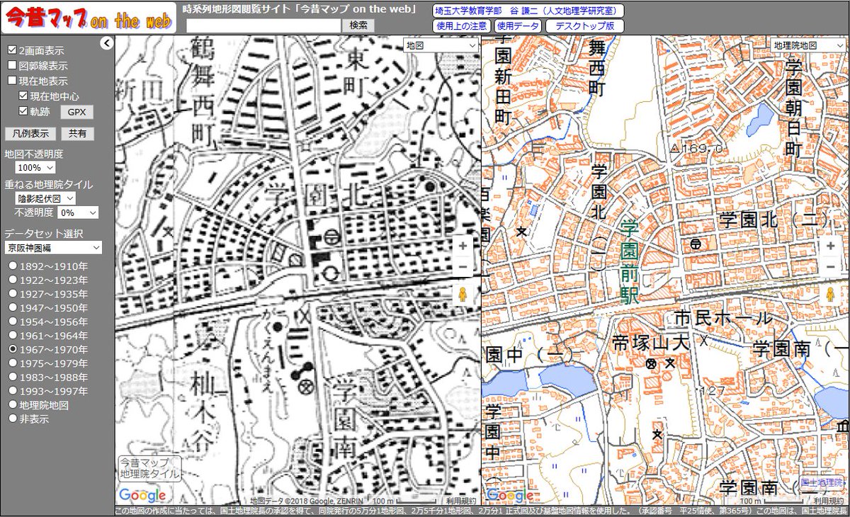Open 埼玉大学教育学部 谷 謙二 link

coord(528,11)
